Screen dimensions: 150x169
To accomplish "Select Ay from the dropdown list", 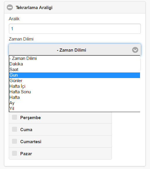I will pos(75,103).
